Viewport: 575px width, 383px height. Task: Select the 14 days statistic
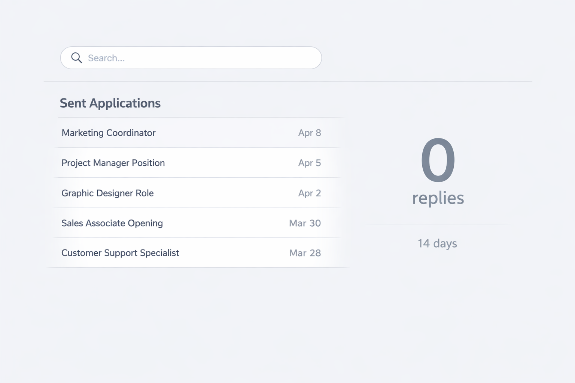[437, 243]
